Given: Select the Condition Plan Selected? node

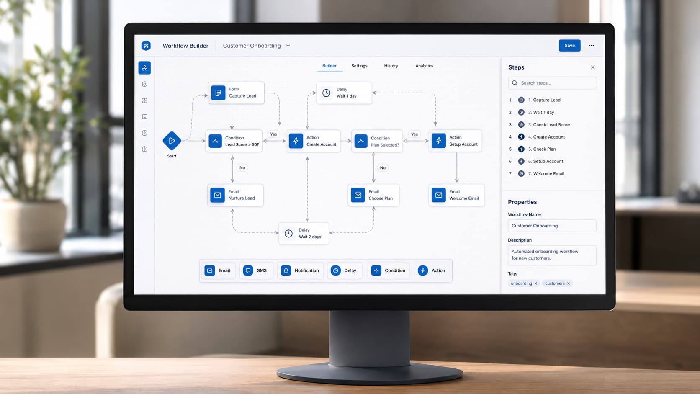Looking at the screenshot, I should (377, 141).
